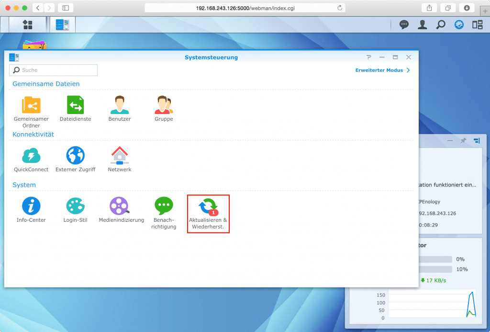490x332 pixels.
Task: Open QuickConnect settings
Action: (x=31, y=159)
